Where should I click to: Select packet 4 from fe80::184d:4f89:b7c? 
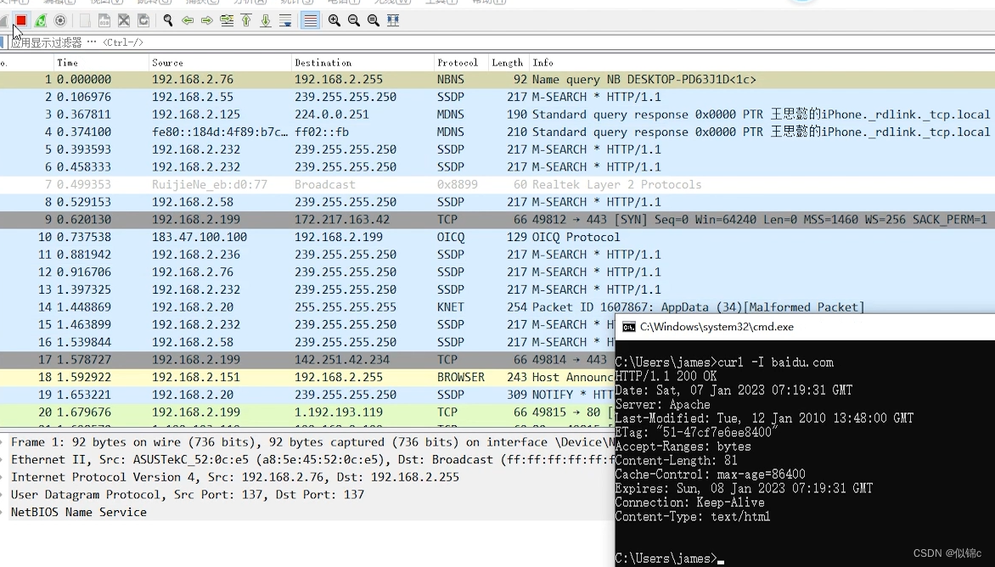(x=497, y=132)
